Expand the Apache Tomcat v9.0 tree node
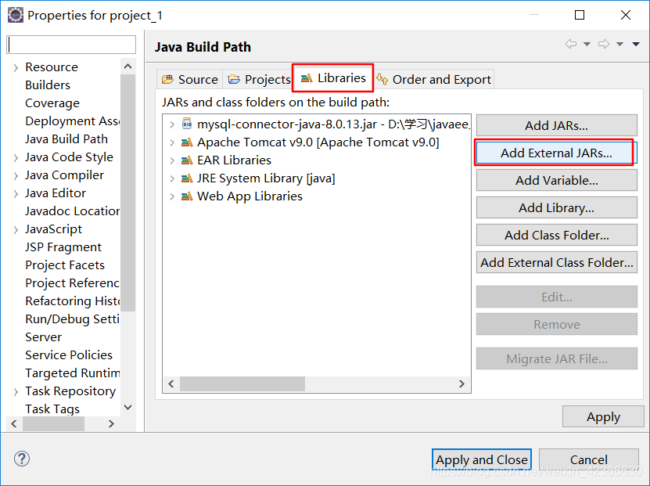650x486 pixels. [173, 142]
